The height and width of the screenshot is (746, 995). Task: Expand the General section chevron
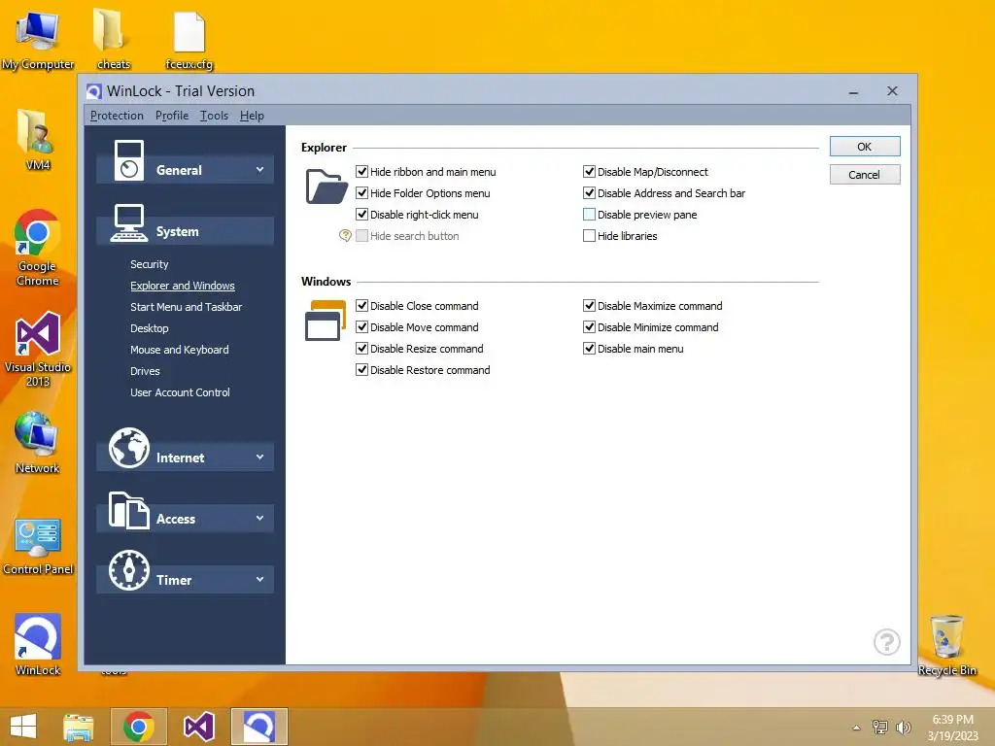[259, 170]
